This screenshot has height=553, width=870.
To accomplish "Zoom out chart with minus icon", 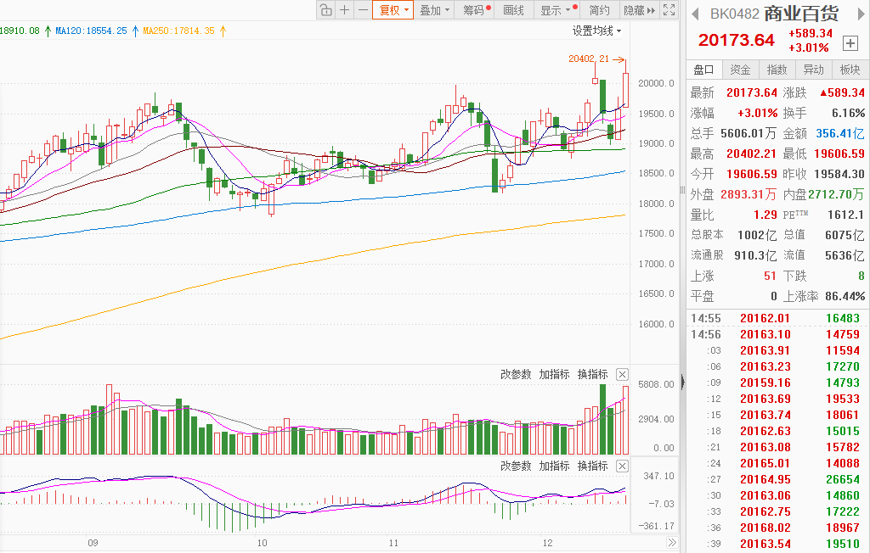I will (x=363, y=10).
